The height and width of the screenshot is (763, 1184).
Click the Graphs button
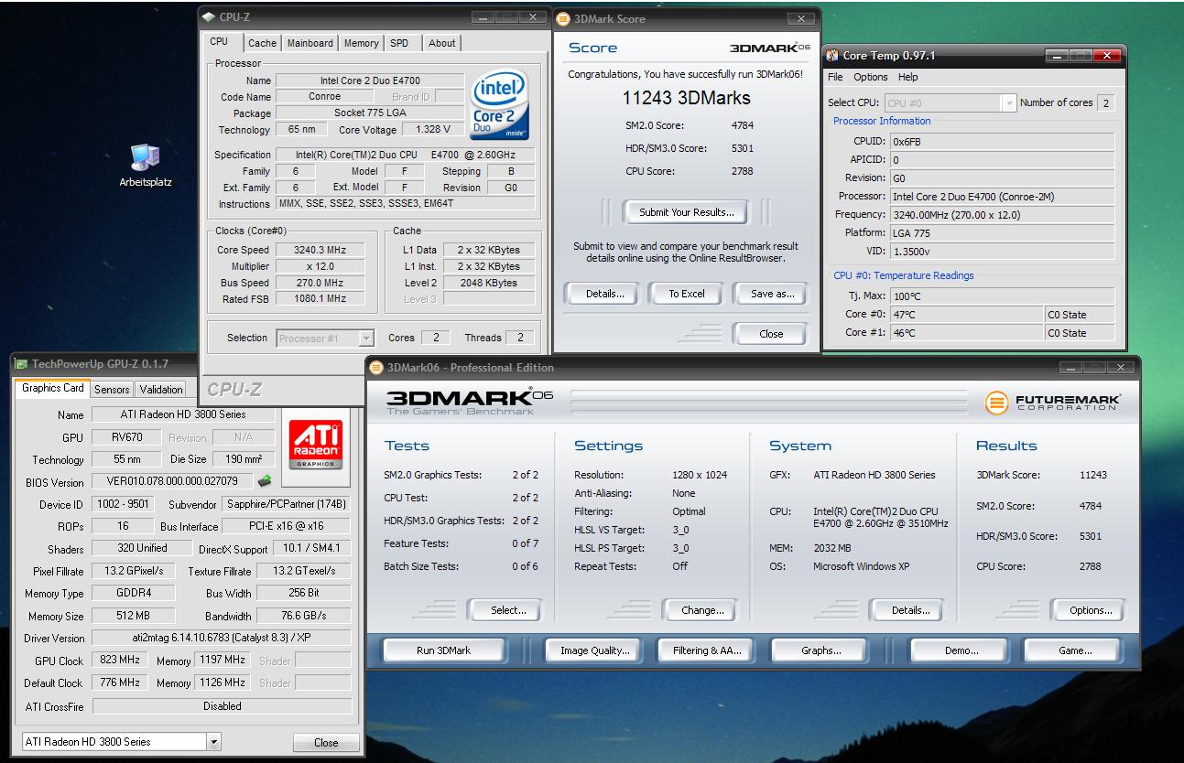point(820,650)
